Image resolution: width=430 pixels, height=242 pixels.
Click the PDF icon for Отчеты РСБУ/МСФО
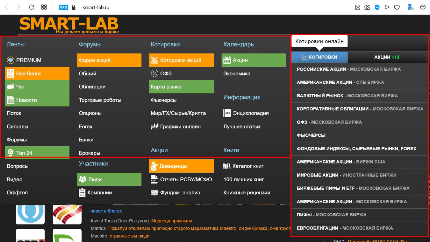coord(154,179)
